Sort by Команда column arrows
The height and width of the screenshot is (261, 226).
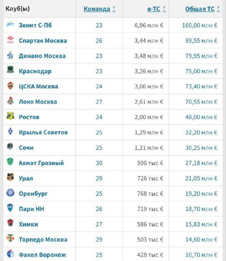(x=114, y=9)
